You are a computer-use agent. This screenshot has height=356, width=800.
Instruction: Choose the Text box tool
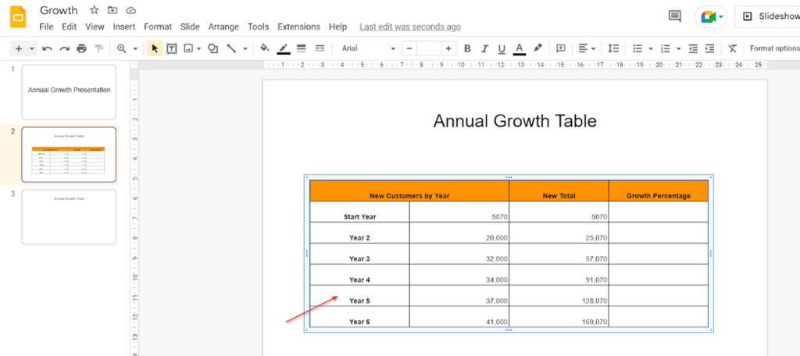tap(172, 48)
